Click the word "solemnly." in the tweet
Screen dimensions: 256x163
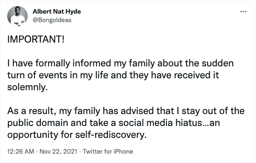[28, 87]
